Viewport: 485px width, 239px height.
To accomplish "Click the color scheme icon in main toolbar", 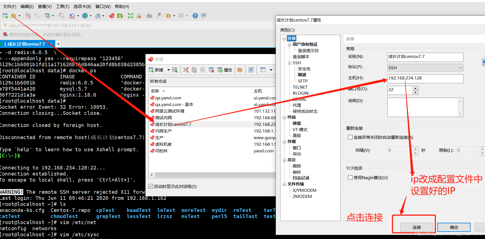I will coord(72,16).
